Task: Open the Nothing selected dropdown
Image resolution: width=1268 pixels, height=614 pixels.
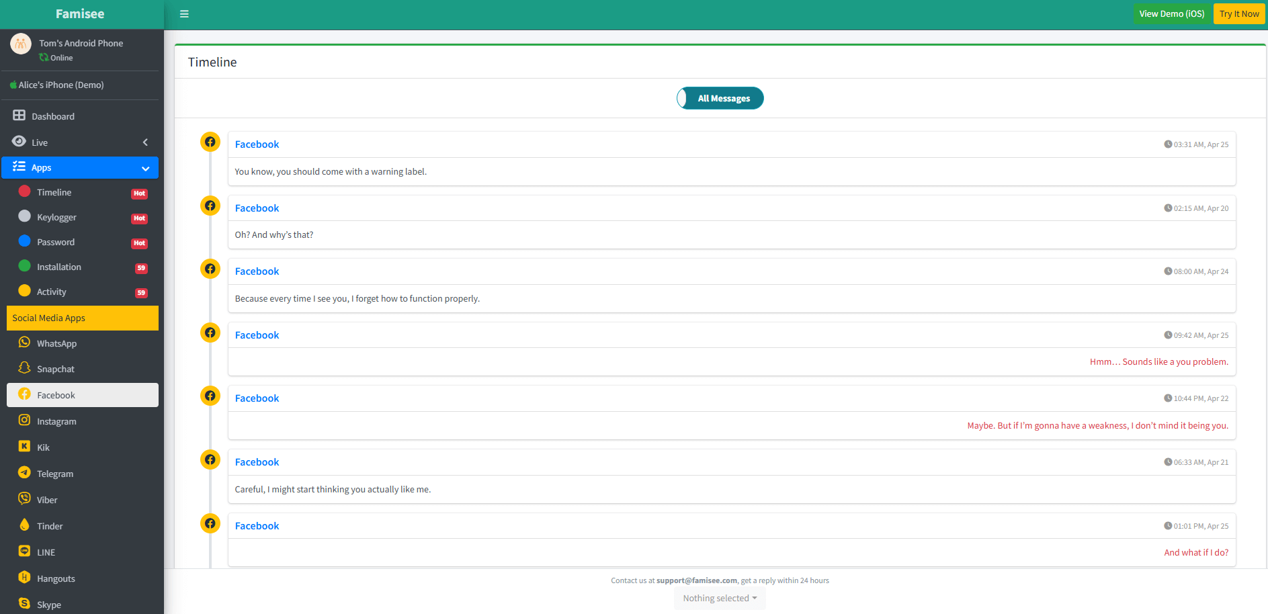Action: click(720, 599)
